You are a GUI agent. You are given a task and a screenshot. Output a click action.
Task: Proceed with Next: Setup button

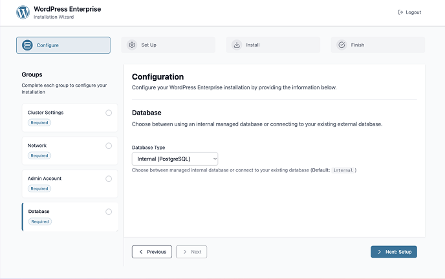394,252
